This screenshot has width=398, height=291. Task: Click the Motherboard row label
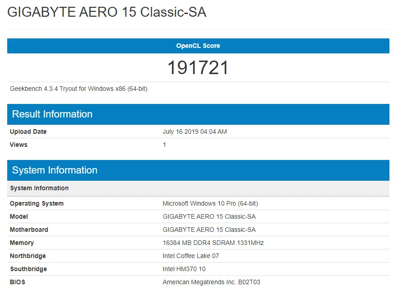pyautogui.click(x=29, y=230)
